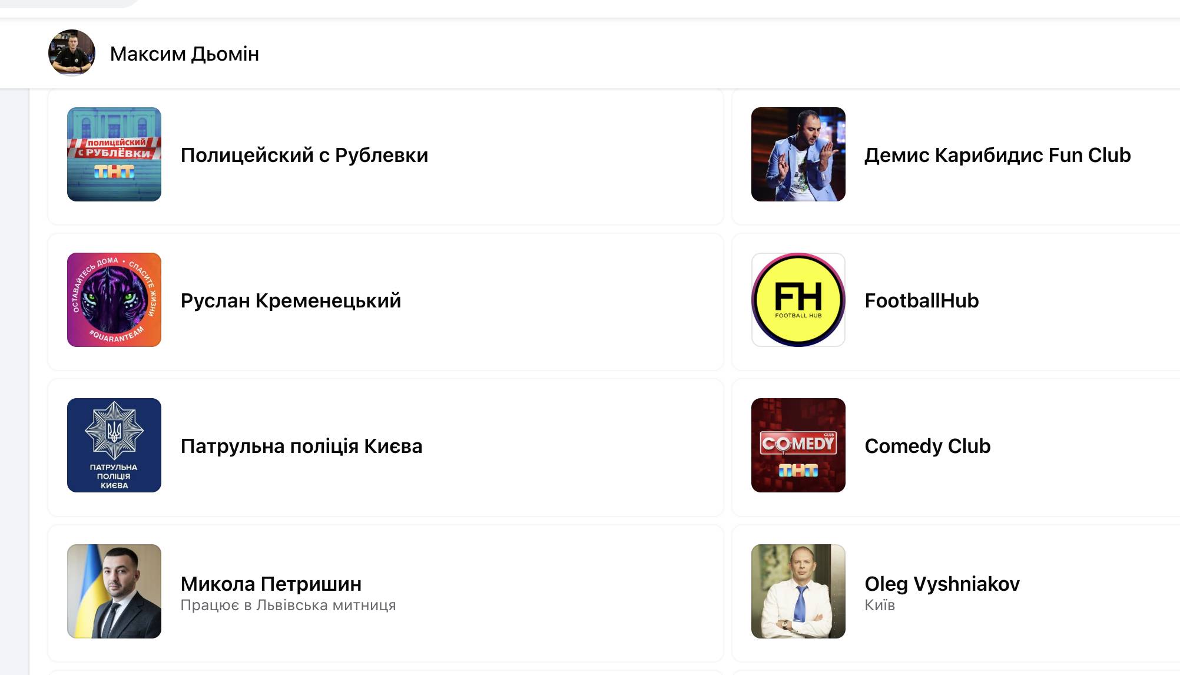Click Максим Дьомін profile avatar in header
Viewport: 1180px width, 675px height.
tap(72, 53)
